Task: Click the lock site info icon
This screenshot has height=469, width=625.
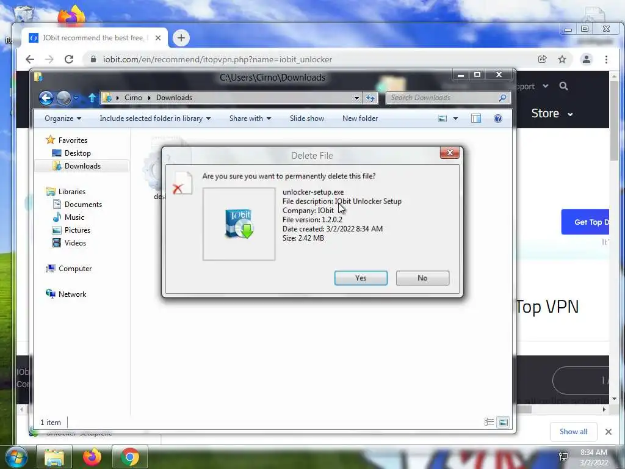Action: pyautogui.click(x=93, y=59)
